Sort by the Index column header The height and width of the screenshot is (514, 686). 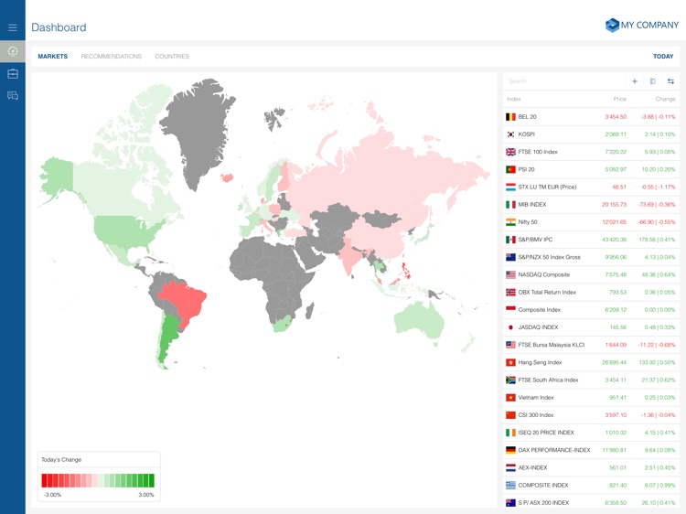pos(514,99)
